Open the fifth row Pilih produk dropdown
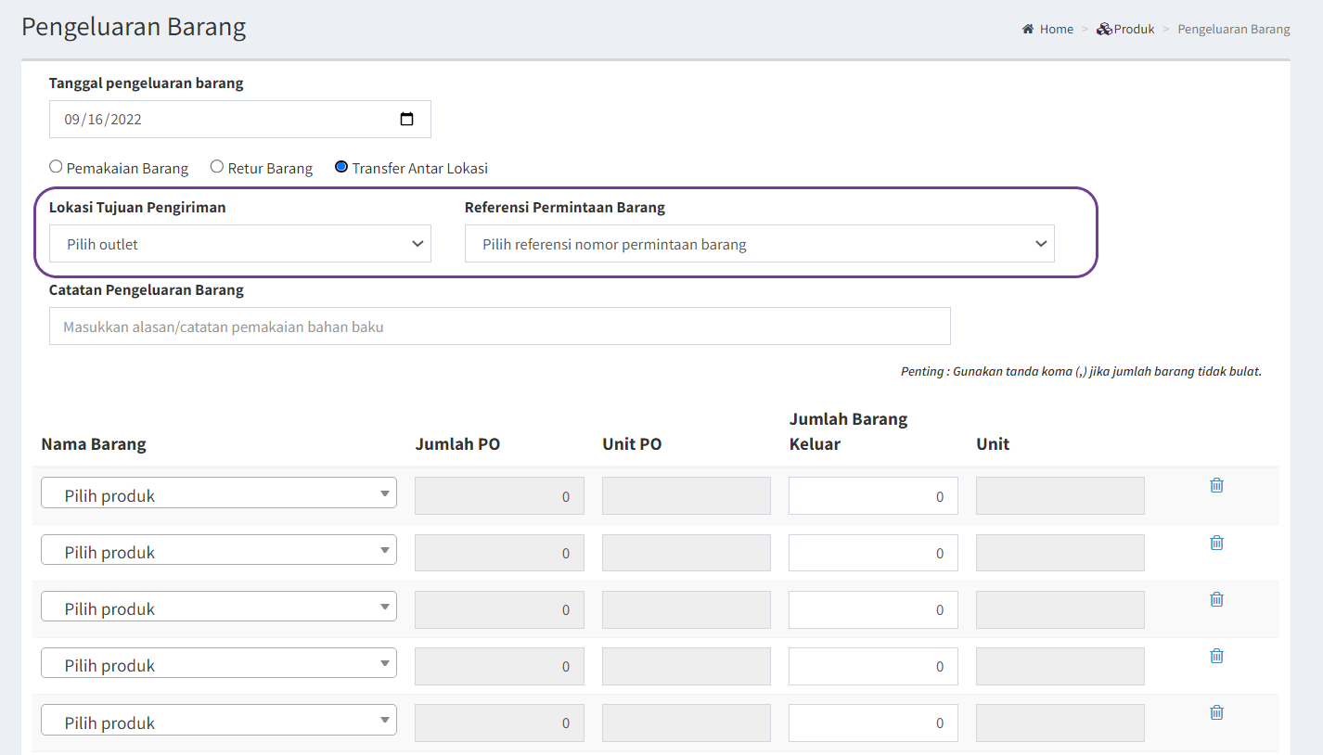Viewport: 1323px width, 755px height. [x=219, y=720]
